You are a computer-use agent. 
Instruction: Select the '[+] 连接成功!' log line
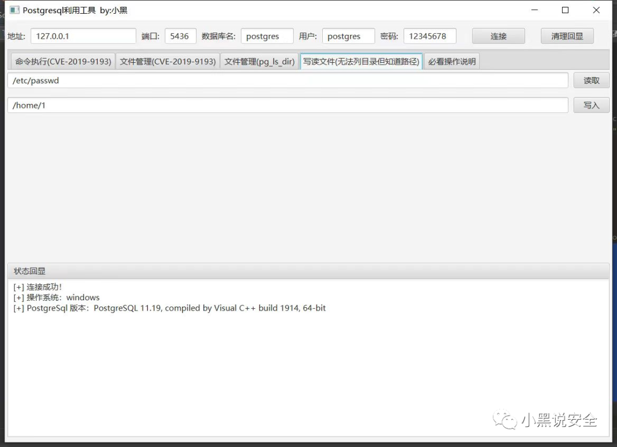pos(38,287)
